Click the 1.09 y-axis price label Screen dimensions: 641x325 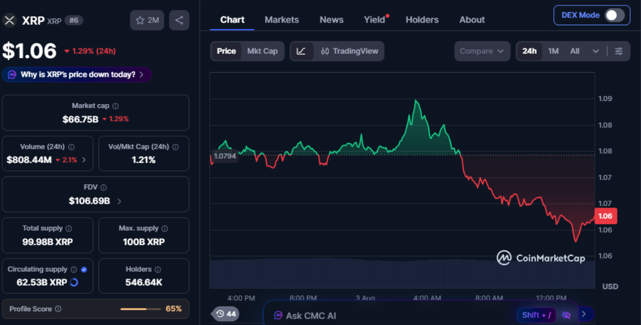[605, 99]
